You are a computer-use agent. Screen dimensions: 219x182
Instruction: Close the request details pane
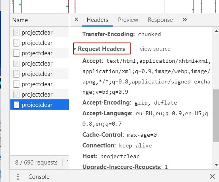click(x=76, y=19)
